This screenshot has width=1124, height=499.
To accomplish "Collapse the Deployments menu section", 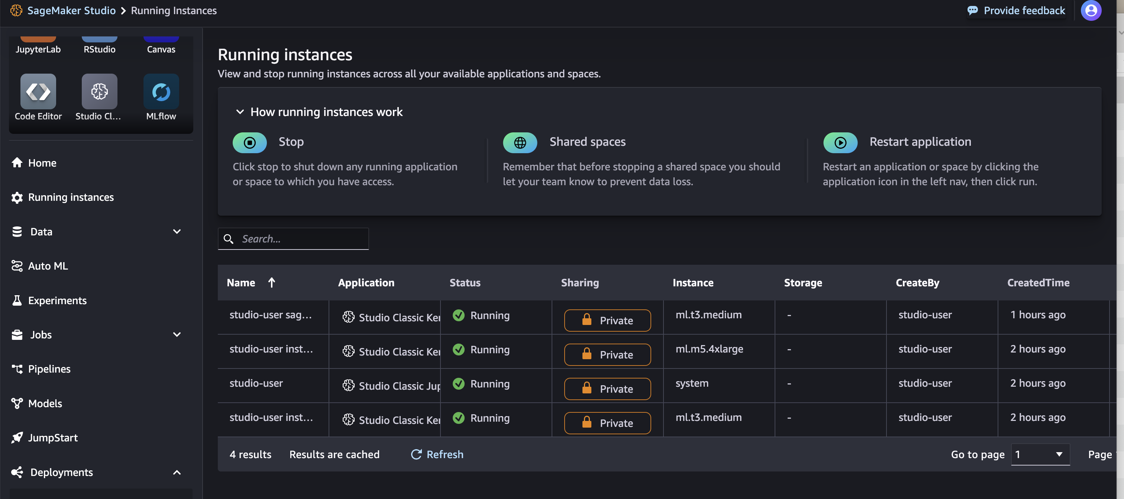I will 177,472.
